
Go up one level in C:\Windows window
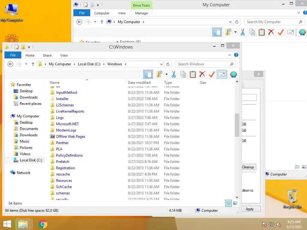tap(33, 64)
